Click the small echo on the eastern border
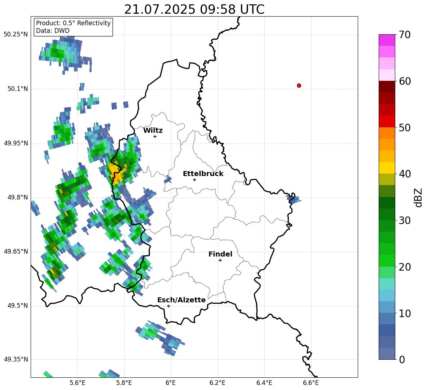This screenshot has height=390, width=427. pos(293,199)
